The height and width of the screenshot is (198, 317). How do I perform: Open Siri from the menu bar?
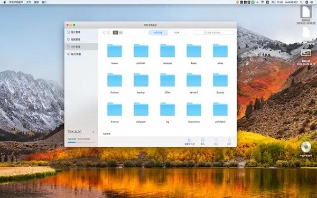pyautogui.click(x=306, y=2)
